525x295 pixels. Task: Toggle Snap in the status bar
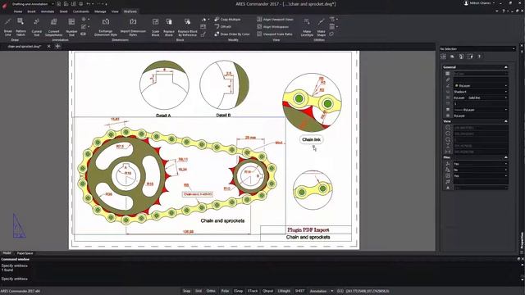click(186, 291)
